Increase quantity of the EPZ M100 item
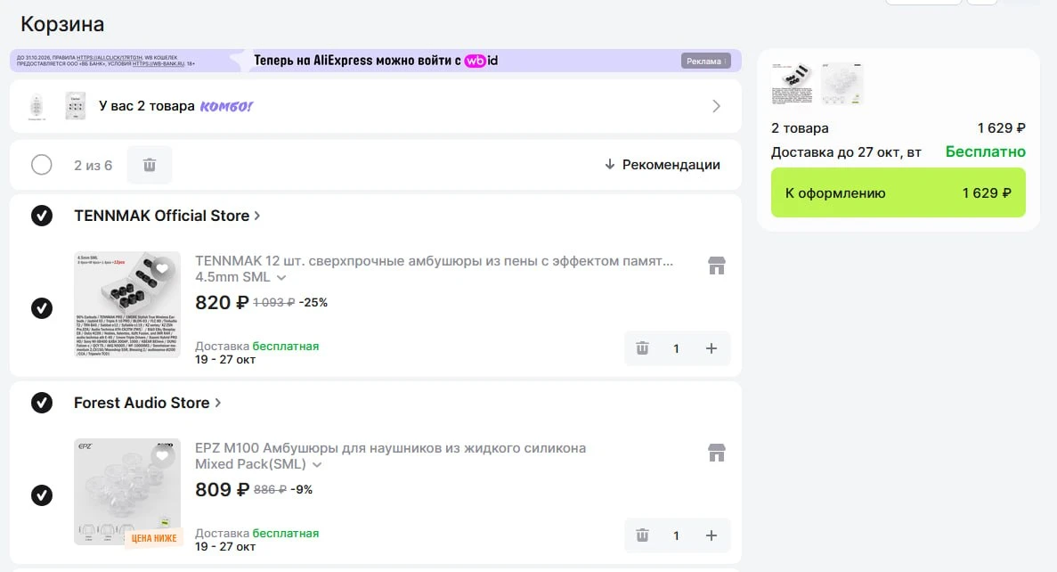This screenshot has height=572, width=1057. [711, 535]
